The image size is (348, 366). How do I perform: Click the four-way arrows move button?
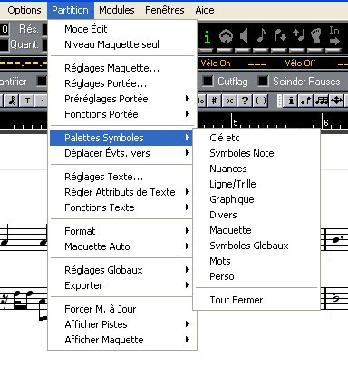(x=336, y=101)
